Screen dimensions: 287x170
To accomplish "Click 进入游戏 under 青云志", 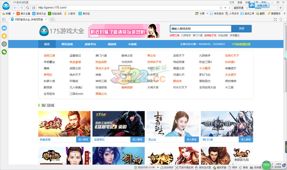I will click(192, 140).
